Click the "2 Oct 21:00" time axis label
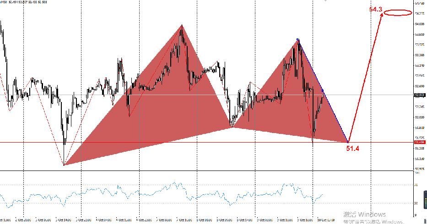427x224 pixels. 23,220
